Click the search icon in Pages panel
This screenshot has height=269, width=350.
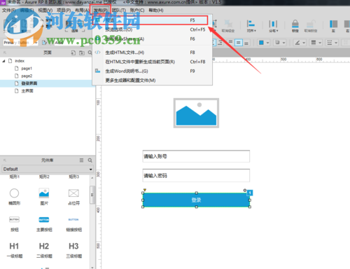(90, 53)
